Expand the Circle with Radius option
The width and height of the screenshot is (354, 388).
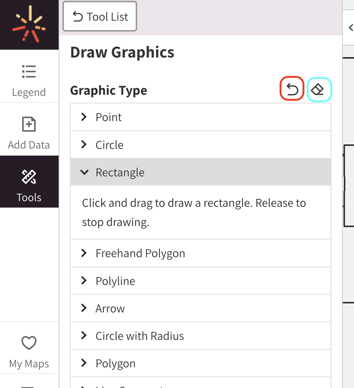point(139,336)
